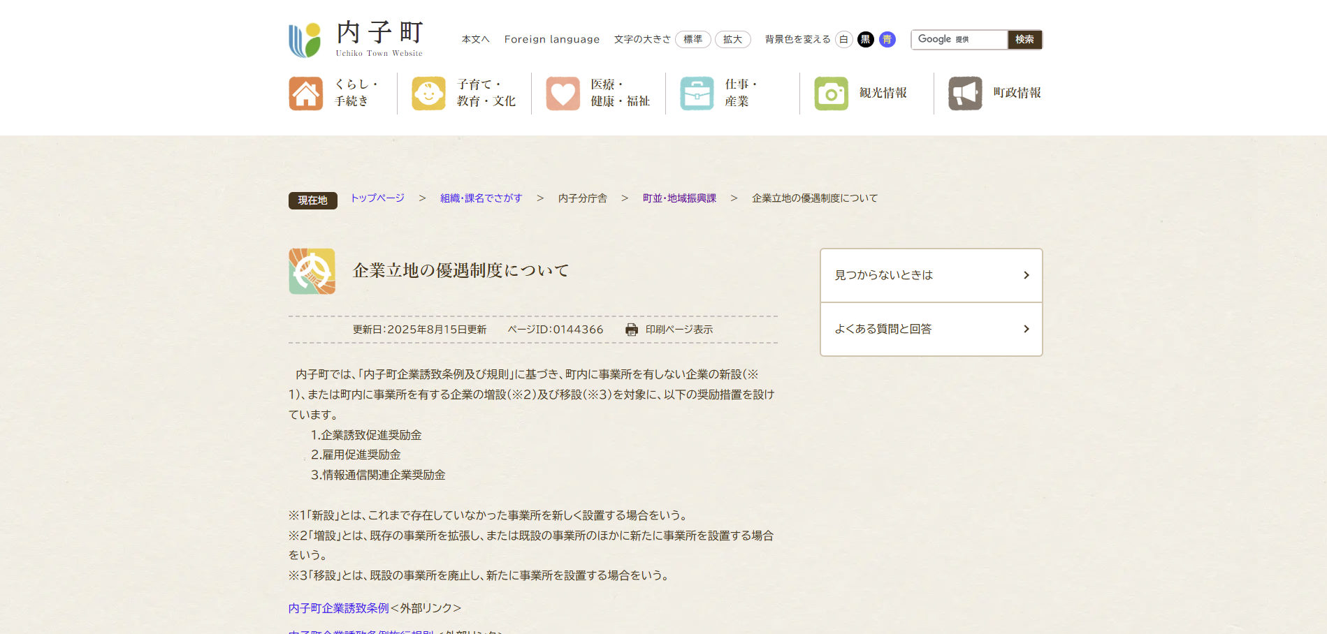Image resolution: width=1327 pixels, height=634 pixels.
Task: Click breadcrumb text 企業立地の優遇制度について
Action: [x=815, y=198]
